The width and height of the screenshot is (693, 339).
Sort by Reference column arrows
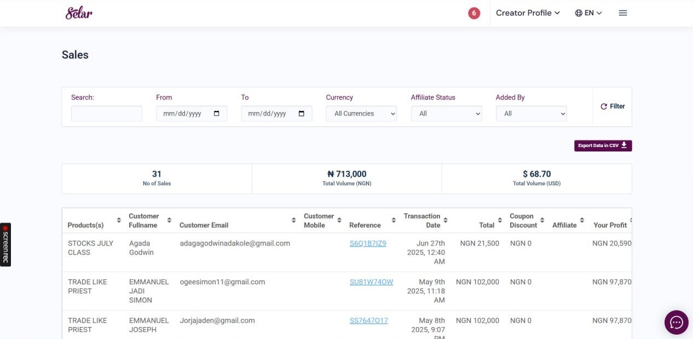pyautogui.click(x=394, y=220)
